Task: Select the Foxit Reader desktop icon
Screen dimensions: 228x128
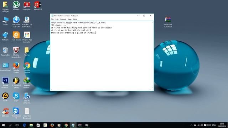Action: (x=16, y=36)
